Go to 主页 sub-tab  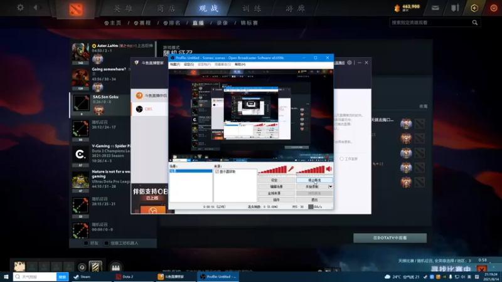pyautogui.click(x=113, y=23)
